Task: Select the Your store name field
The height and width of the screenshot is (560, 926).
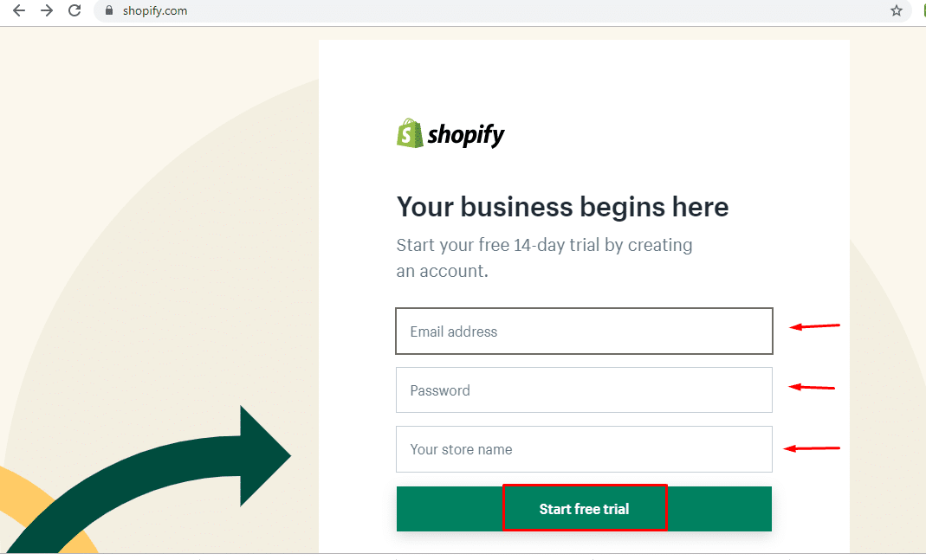Action: coord(584,449)
